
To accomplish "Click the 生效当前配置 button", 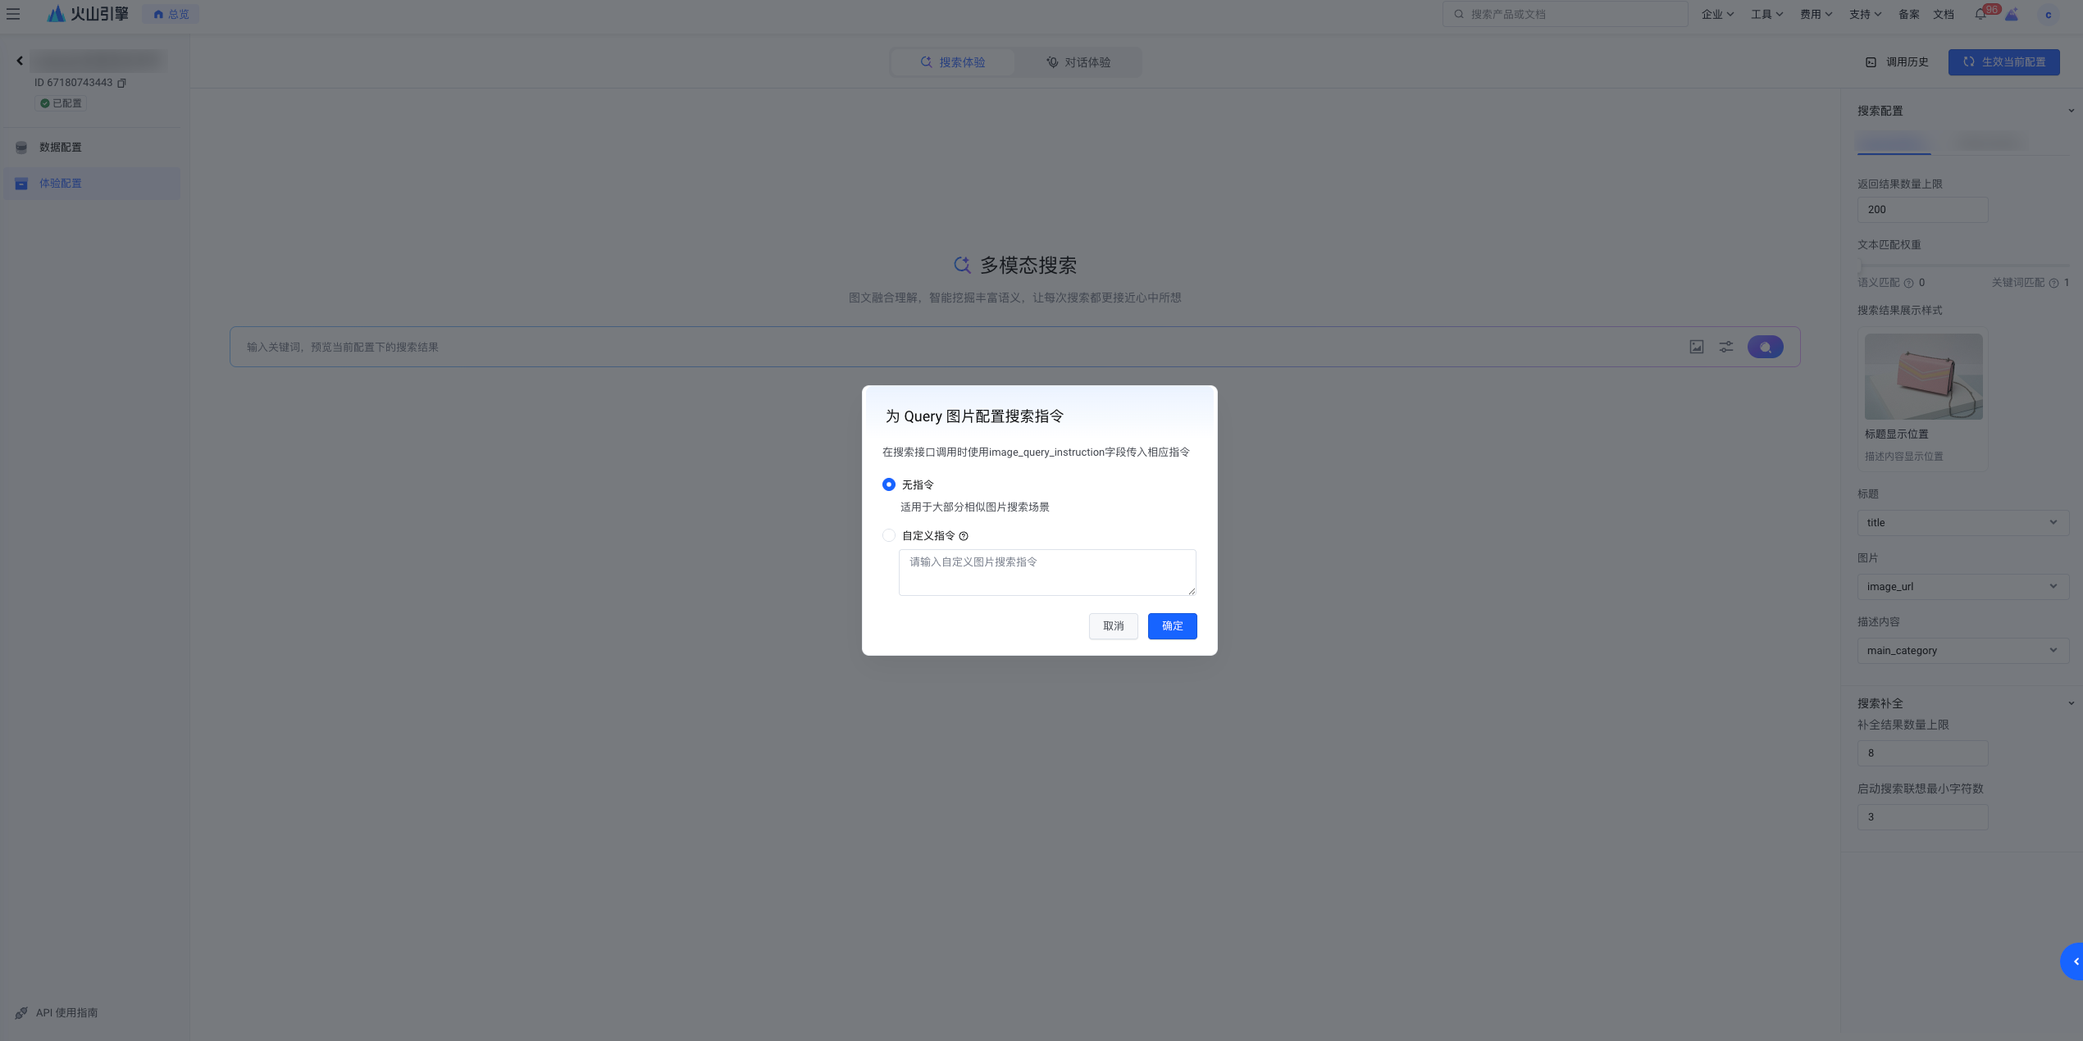I will 2003,61.
